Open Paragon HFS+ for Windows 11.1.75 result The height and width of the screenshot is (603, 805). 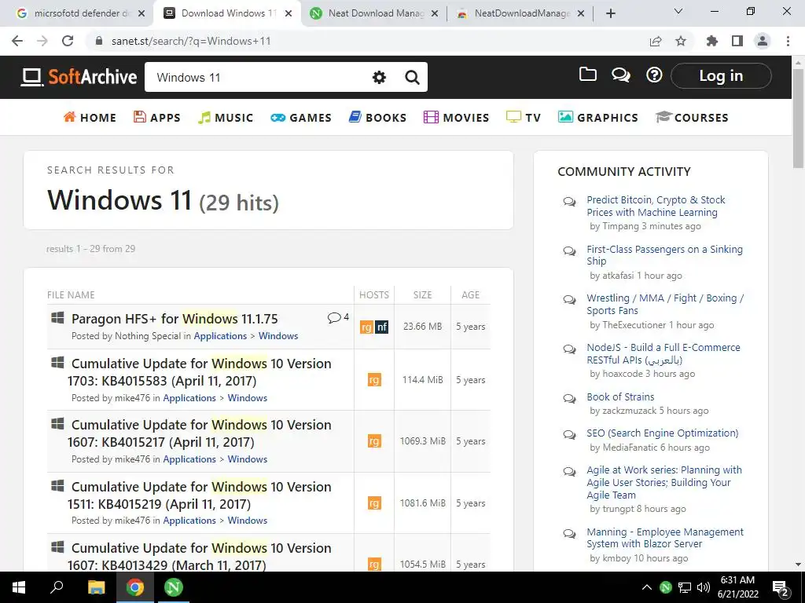(x=175, y=319)
